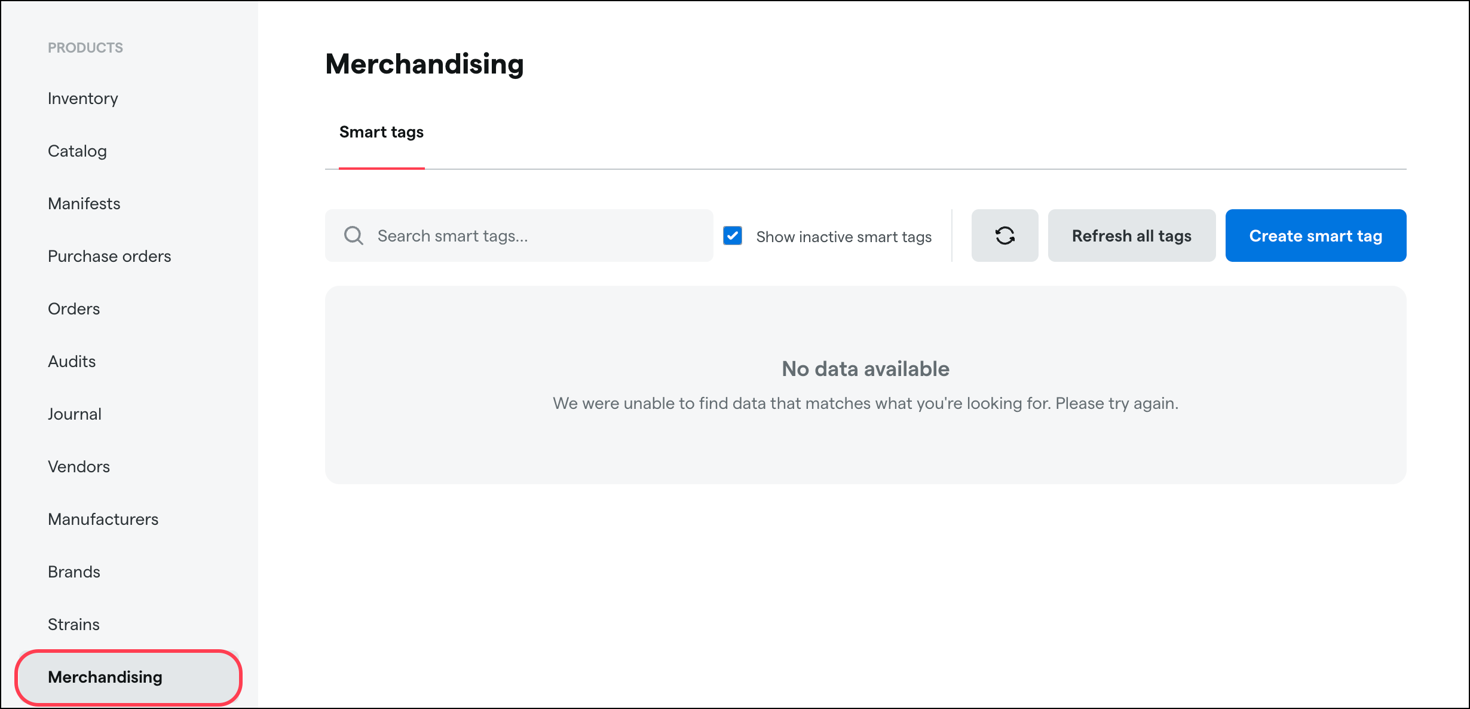Navigate to Strains page
1470x709 pixels.
[x=73, y=625]
